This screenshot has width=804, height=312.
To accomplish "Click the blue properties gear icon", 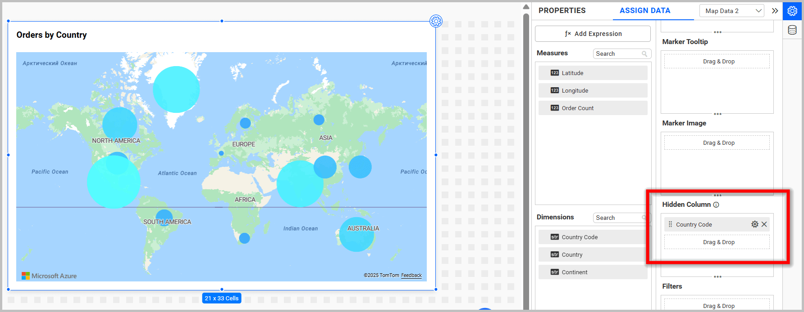I will 792,11.
